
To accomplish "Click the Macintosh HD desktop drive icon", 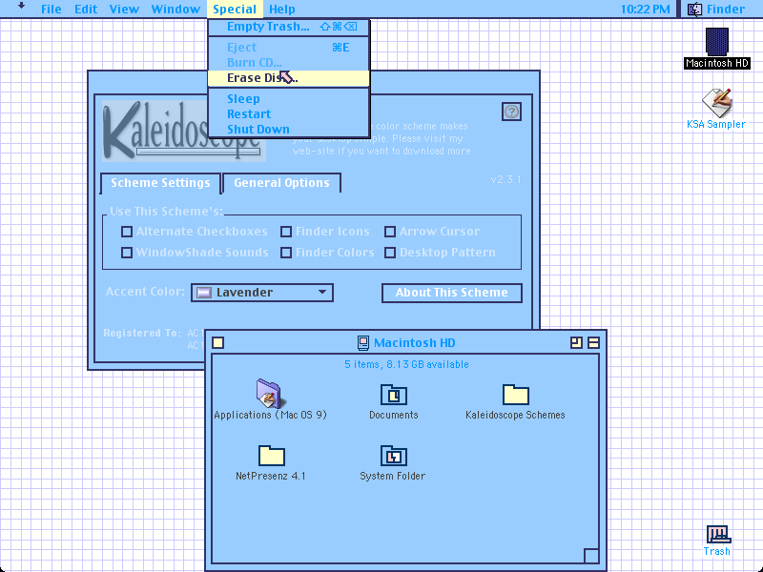I will (717, 41).
